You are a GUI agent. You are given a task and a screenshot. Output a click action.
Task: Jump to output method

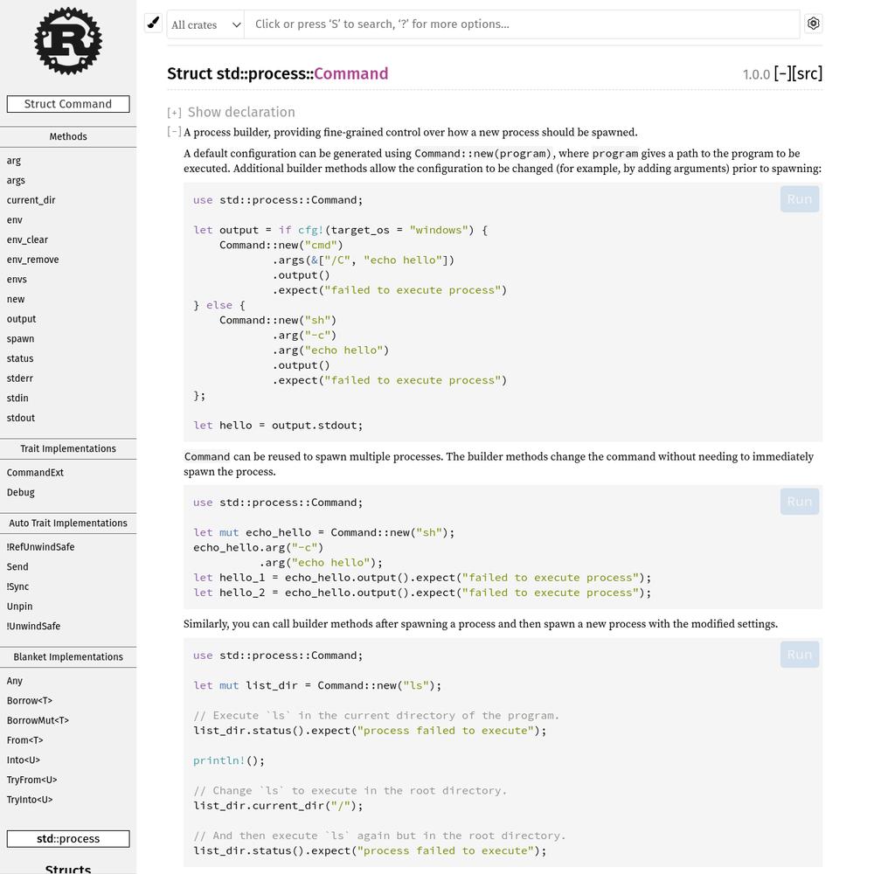pyautogui.click(x=21, y=319)
